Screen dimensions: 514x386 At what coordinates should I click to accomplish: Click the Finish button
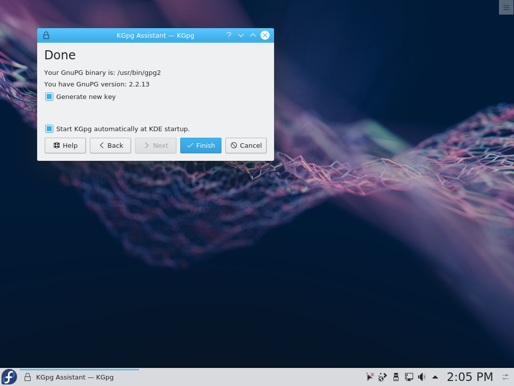[x=201, y=145]
